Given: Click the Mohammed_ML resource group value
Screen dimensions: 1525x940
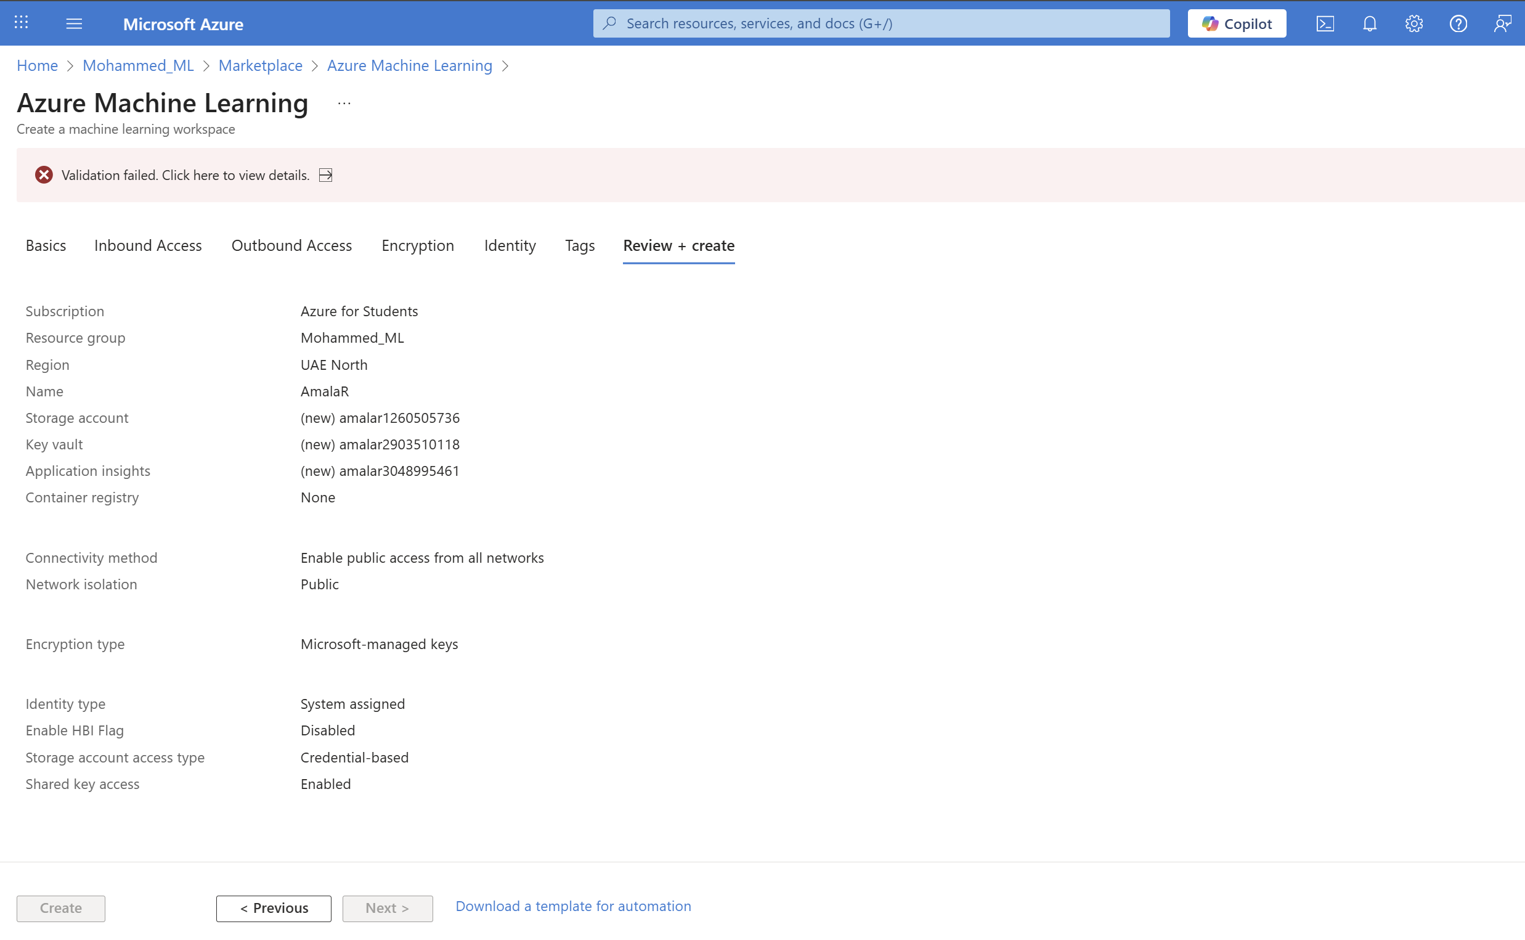Looking at the screenshot, I should pos(352,338).
